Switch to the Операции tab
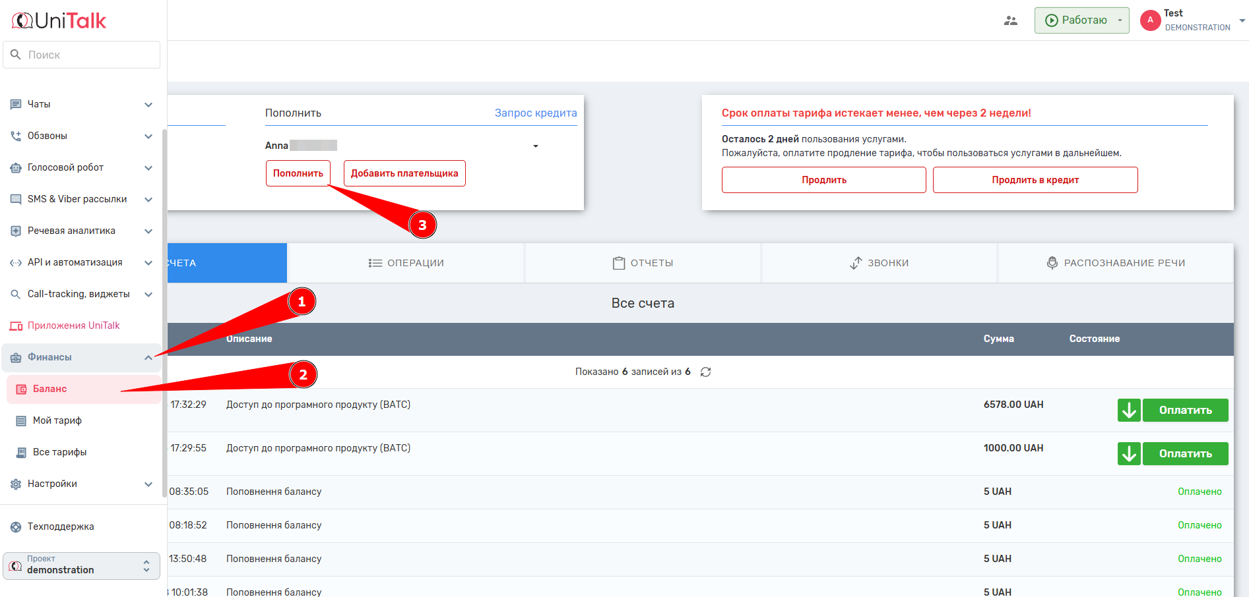 tap(406, 263)
